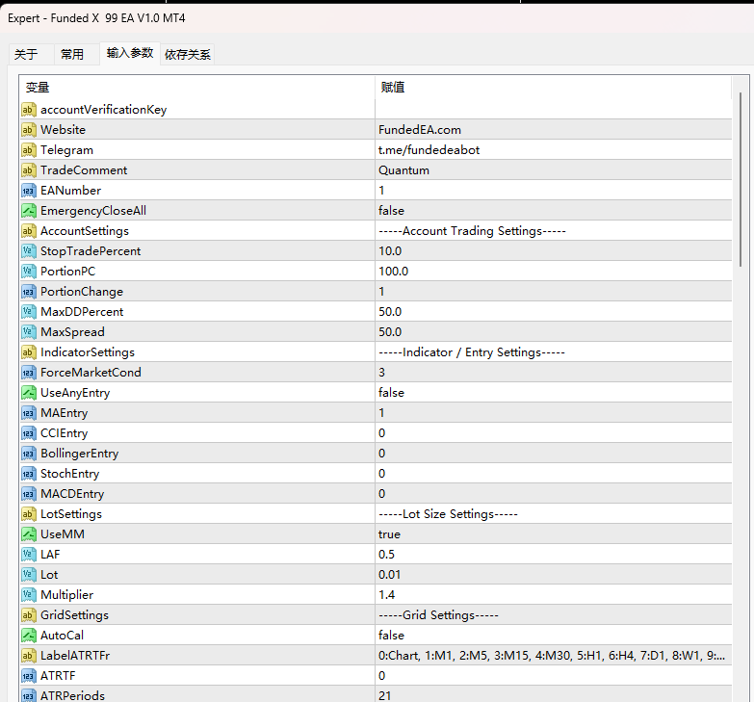Click the integer icon beside CCIEntry
Screen dimensions: 754x702
point(28,432)
